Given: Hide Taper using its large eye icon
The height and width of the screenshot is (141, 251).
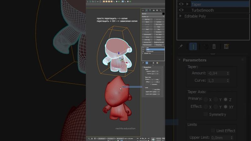Looking at the screenshot, I should pyautogui.click(x=181, y=4).
